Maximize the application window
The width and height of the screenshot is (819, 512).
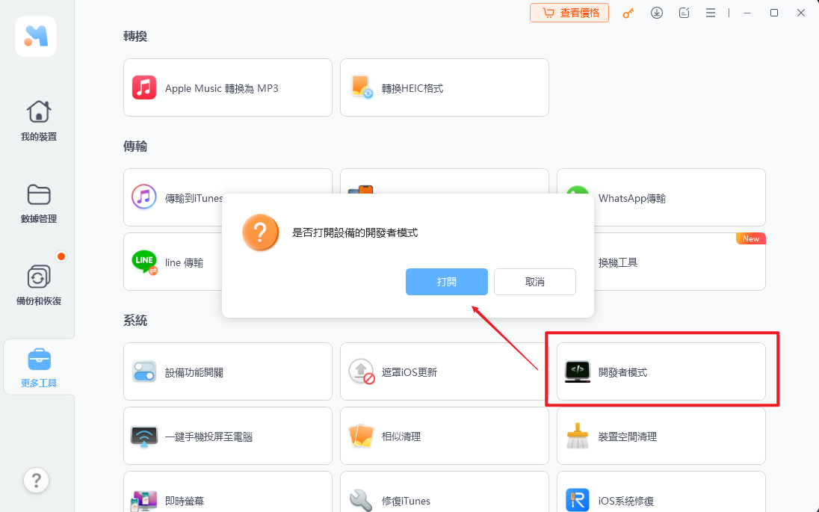click(x=774, y=13)
